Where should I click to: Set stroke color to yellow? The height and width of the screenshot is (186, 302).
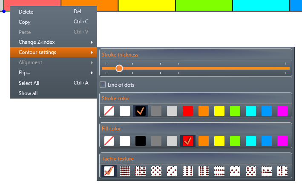[219, 111]
